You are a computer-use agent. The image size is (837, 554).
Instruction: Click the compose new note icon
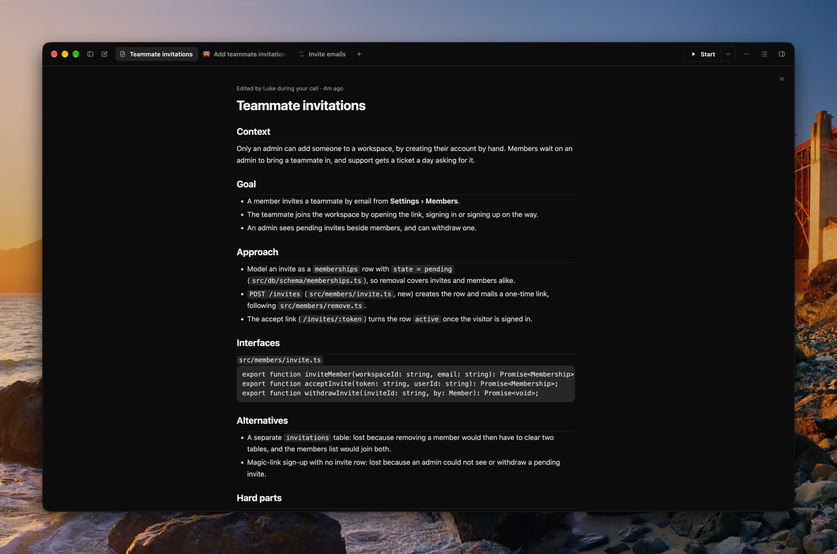(104, 54)
